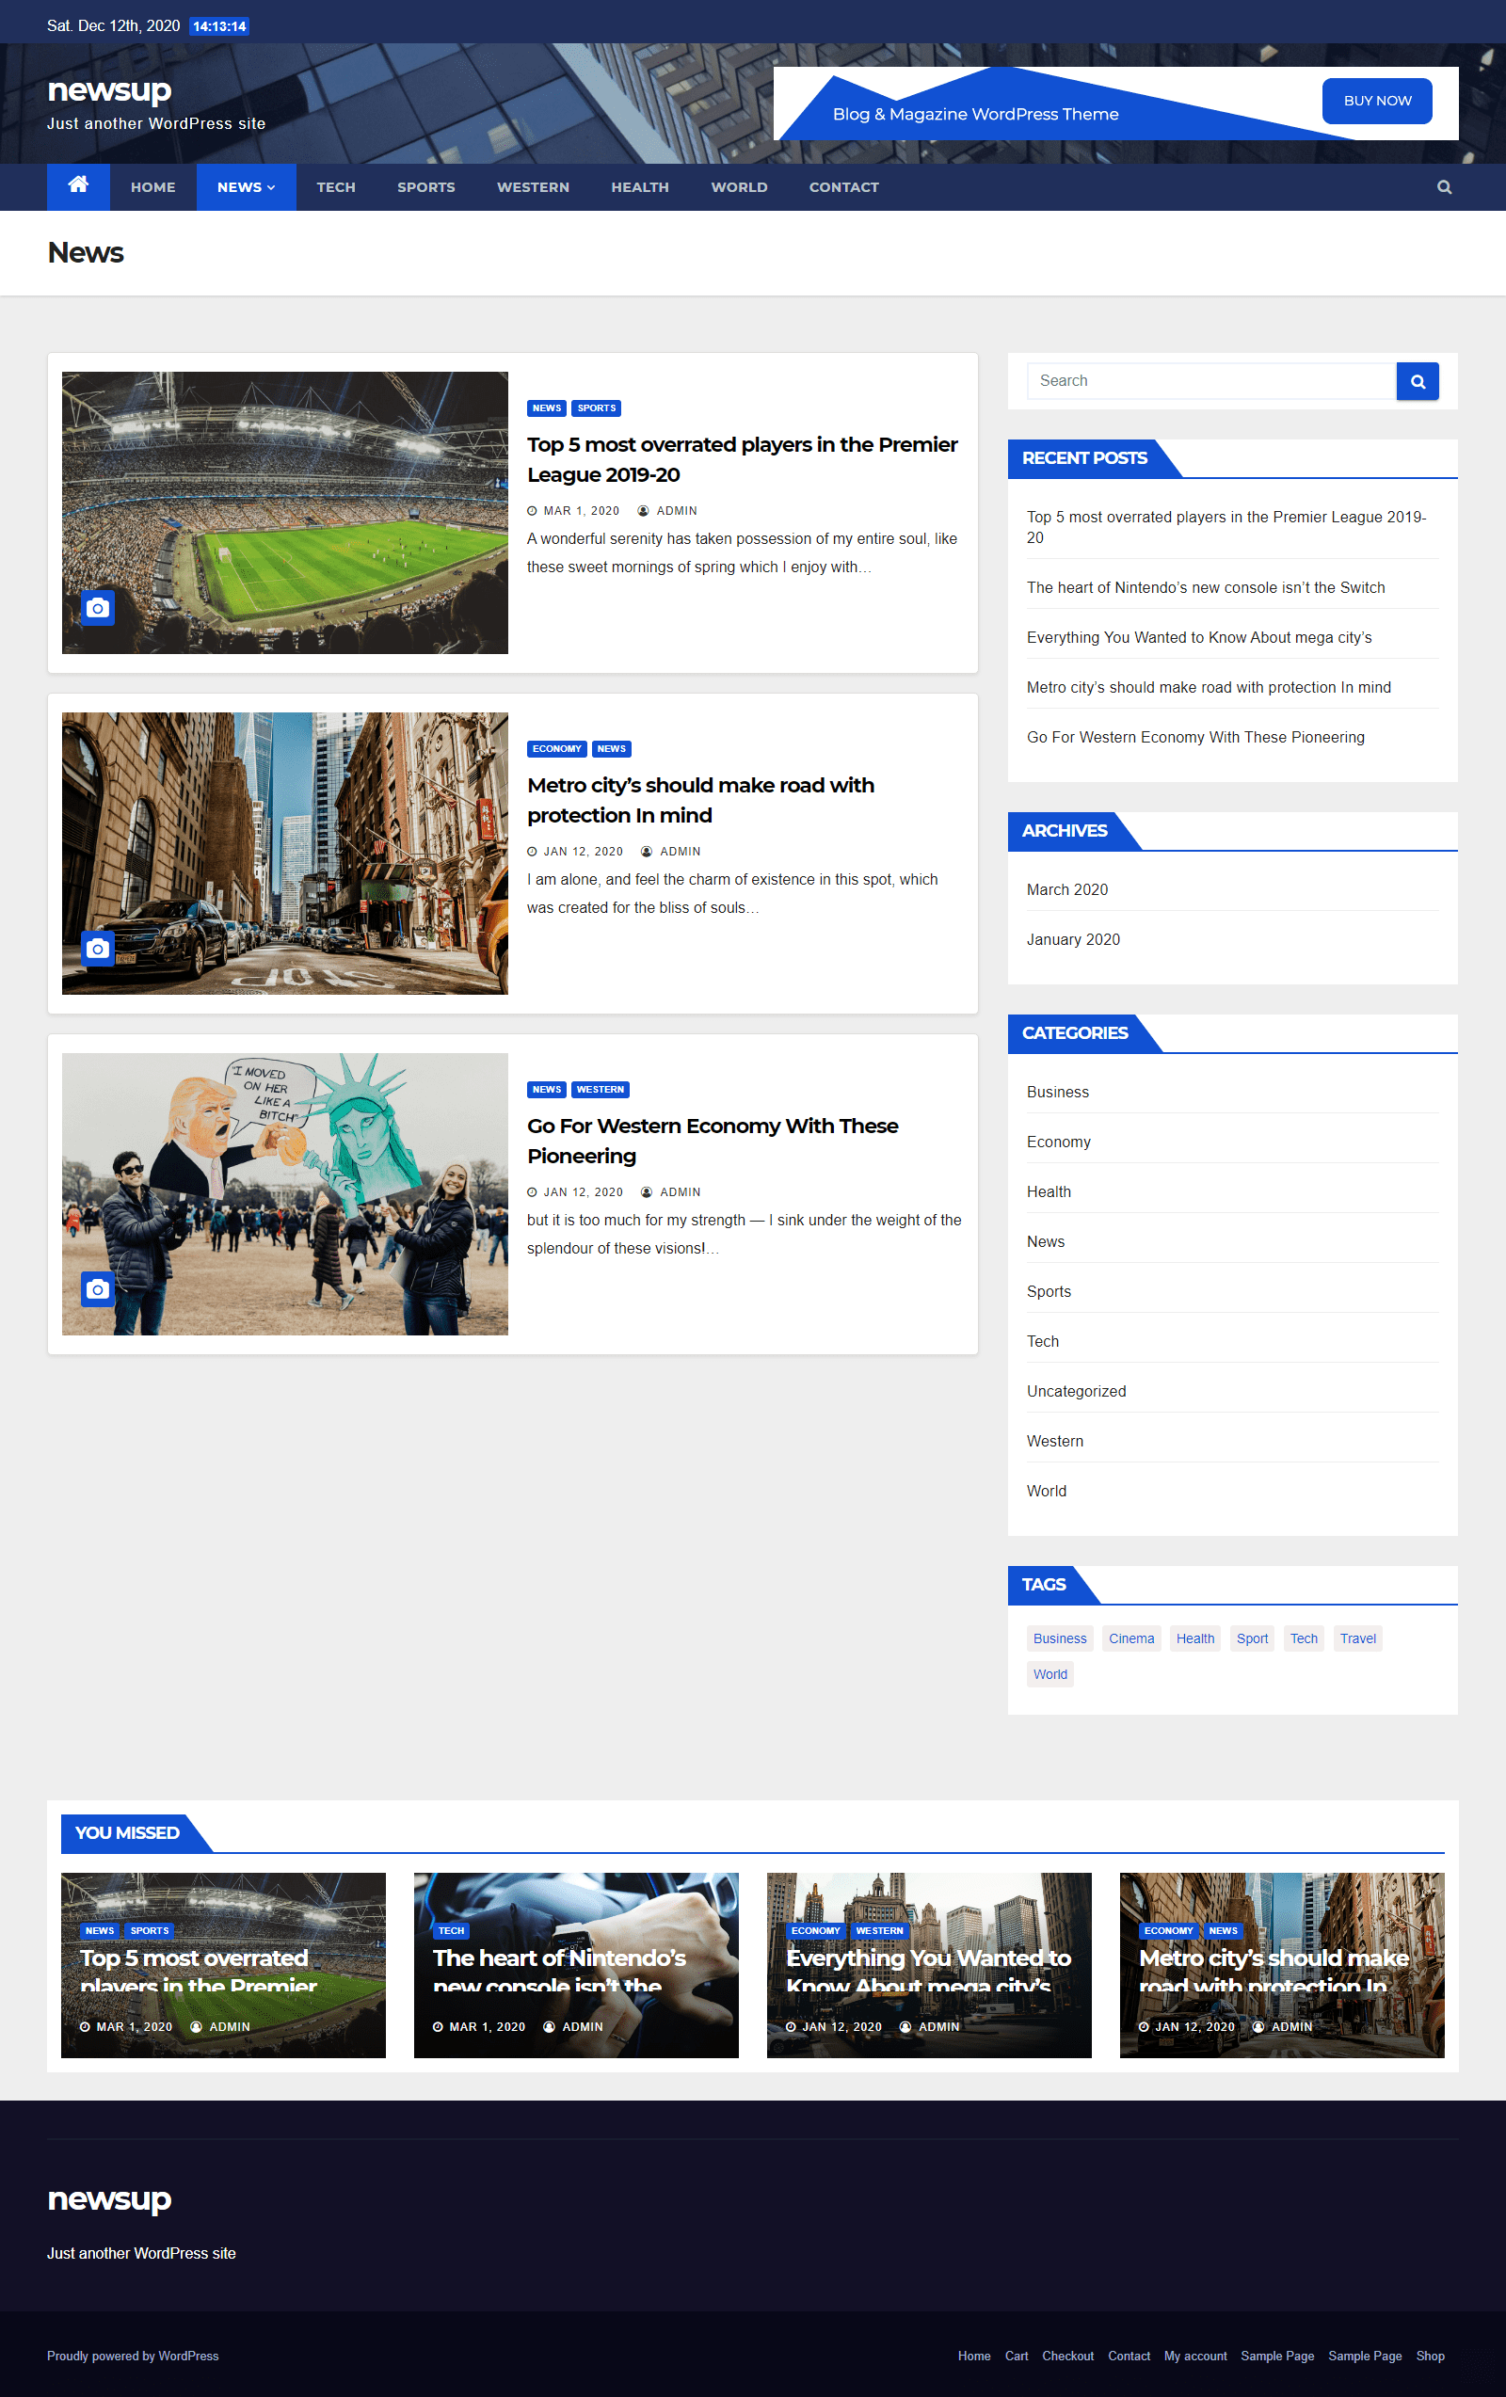This screenshot has height=2397, width=1506.
Task: Click the home icon in the navigation bar
Action: pyautogui.click(x=77, y=186)
